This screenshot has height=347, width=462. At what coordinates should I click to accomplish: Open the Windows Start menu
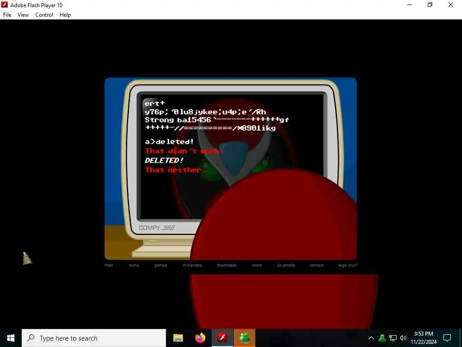[11, 338]
